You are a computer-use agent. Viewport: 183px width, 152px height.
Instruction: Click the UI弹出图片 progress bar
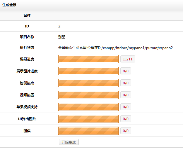(x=88, y=119)
